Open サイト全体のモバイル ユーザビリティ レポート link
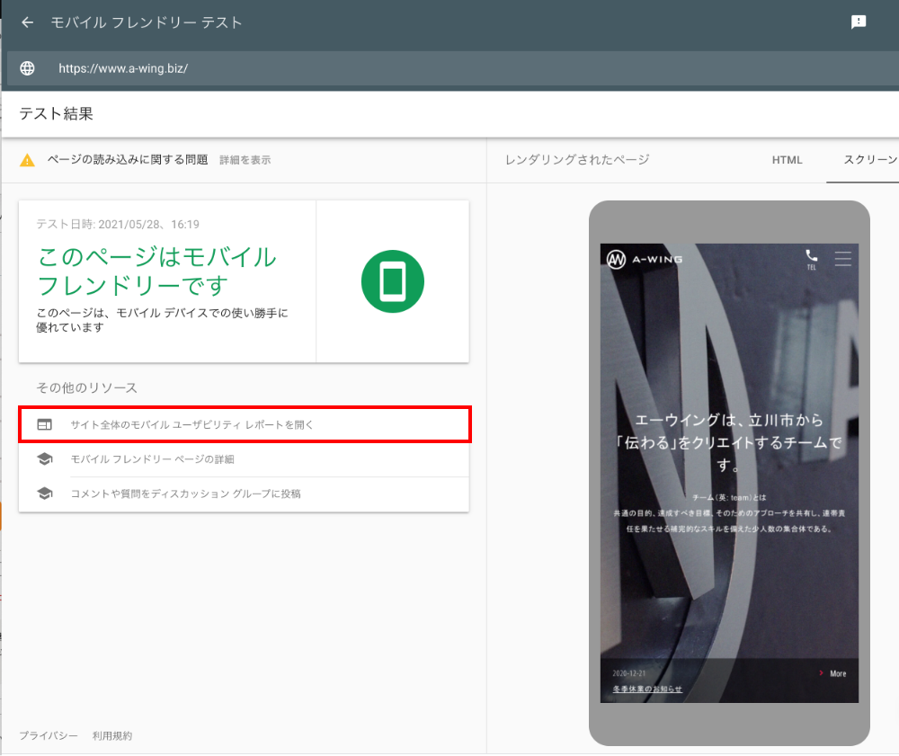Image resolution: width=899 pixels, height=756 pixels. tap(192, 424)
